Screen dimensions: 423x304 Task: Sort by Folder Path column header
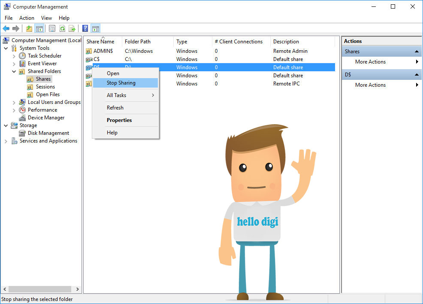[148, 42]
